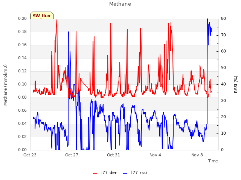Click the 0.04 left axis value
The image size is (241, 180).
[x=23, y=124]
